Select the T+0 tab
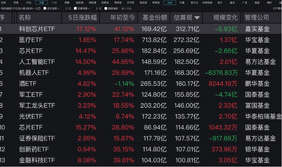The height and width of the screenshot is (167, 282). (x=54, y=2)
